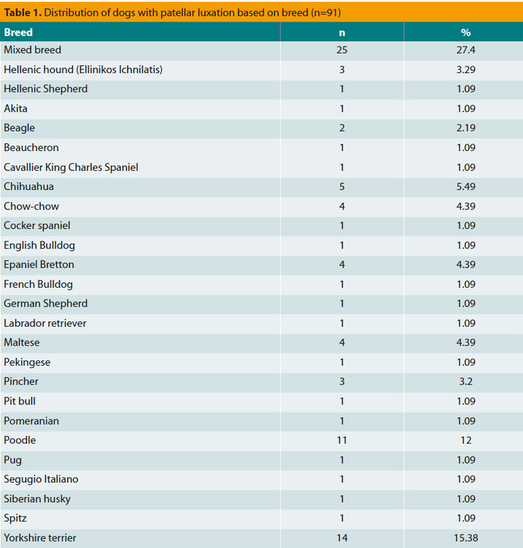Select the 'Labrador retriever' breed cell

tap(45, 323)
